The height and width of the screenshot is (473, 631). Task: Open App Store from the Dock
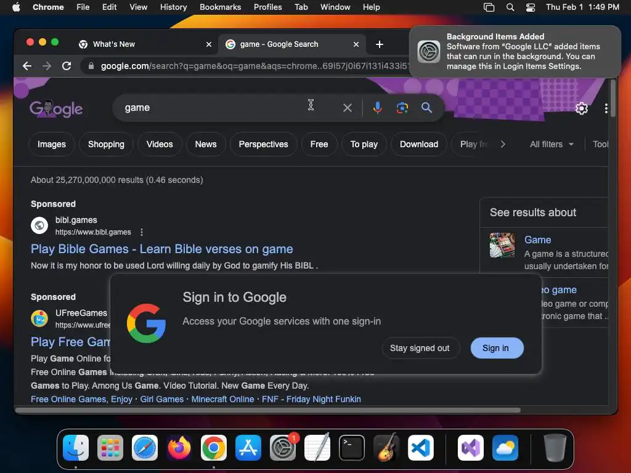click(x=248, y=448)
